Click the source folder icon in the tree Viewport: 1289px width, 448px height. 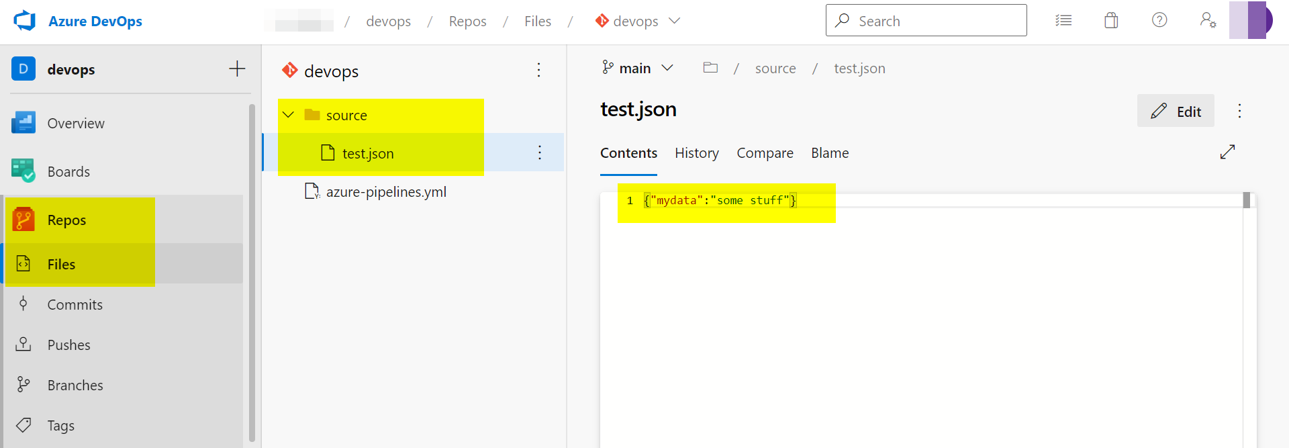point(312,114)
